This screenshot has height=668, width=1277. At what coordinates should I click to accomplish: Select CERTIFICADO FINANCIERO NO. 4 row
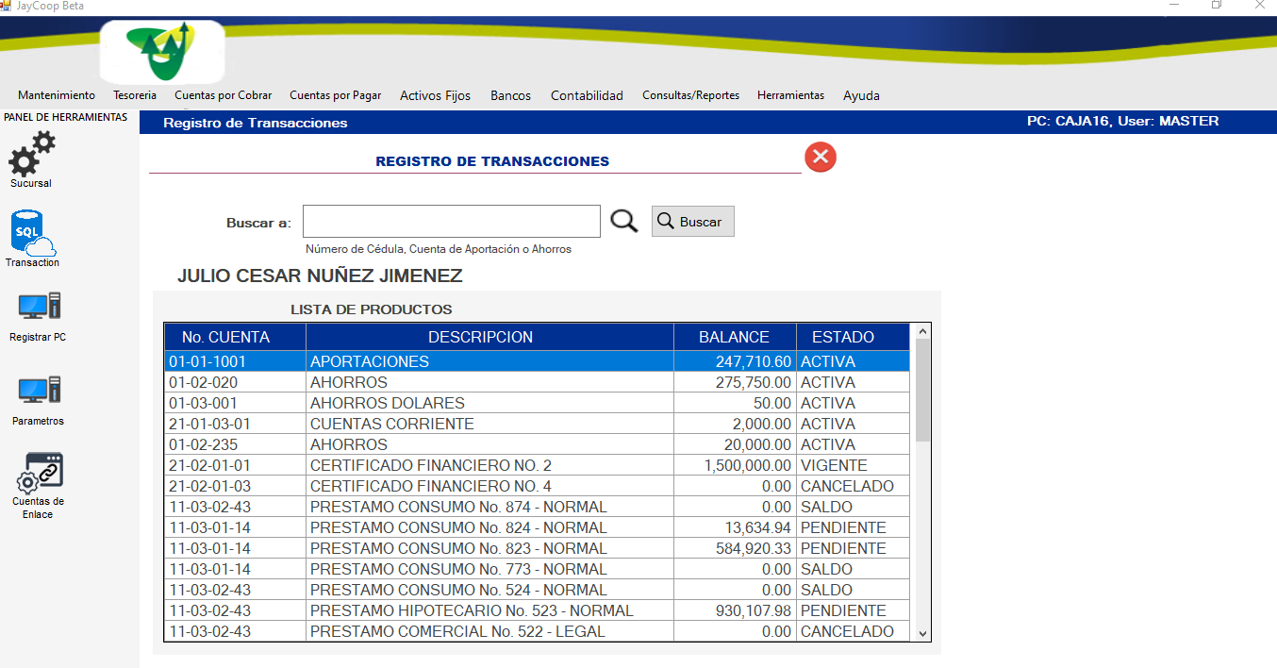point(538,486)
